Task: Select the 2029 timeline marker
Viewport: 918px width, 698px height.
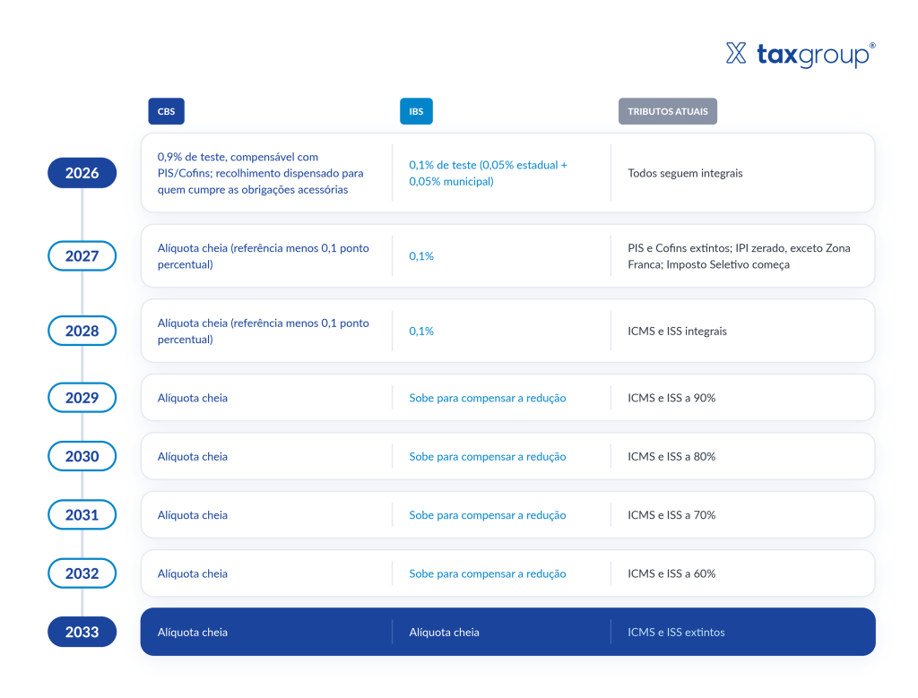Action: pos(82,397)
